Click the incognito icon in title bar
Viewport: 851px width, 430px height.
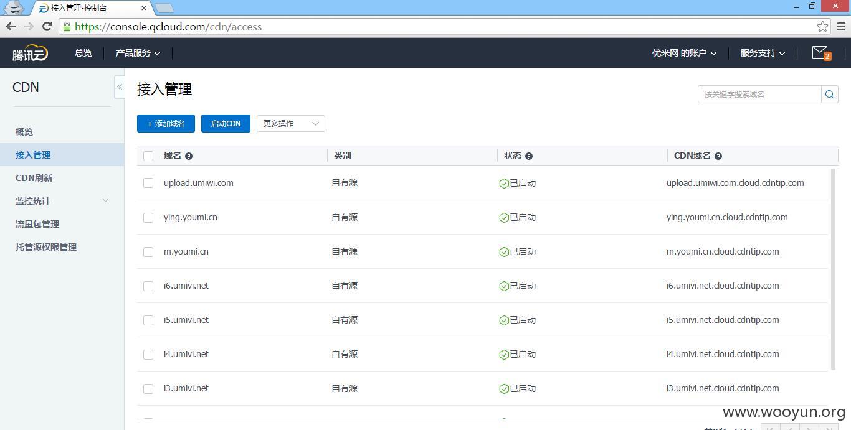(13, 7)
